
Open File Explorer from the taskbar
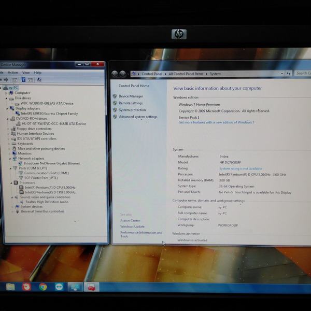[x=10, y=287]
